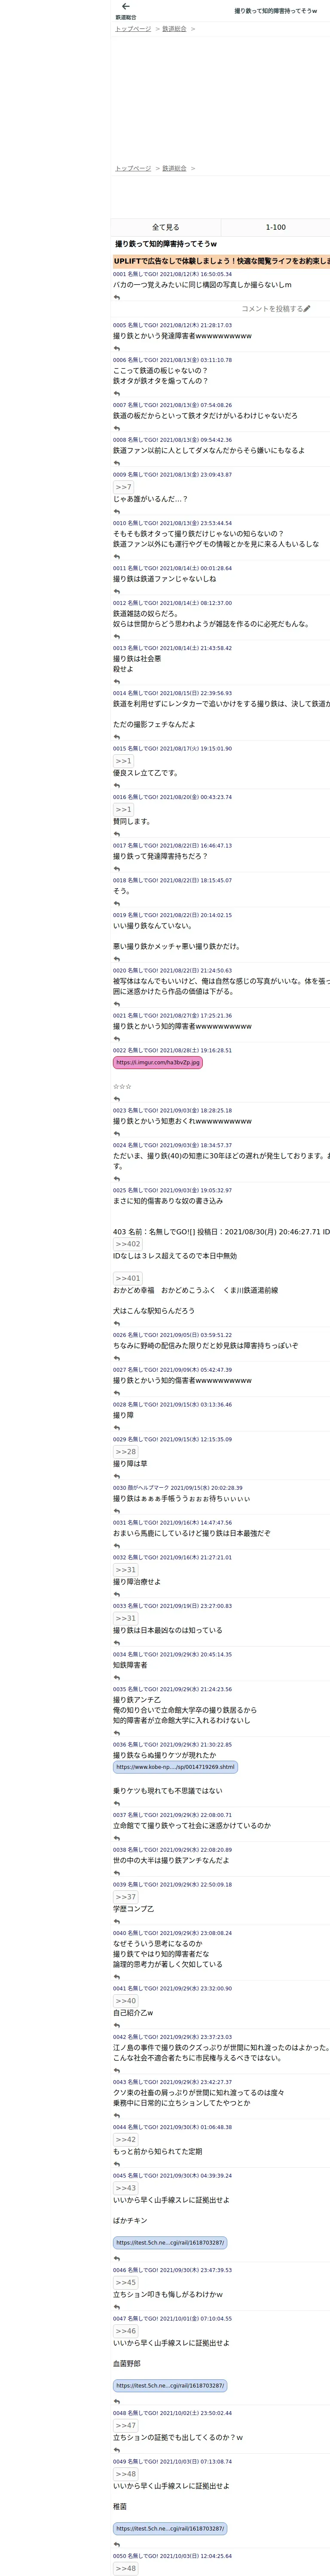330x2576 pixels.
Task: Reply to post 0008 with its arrow icon
Action: coord(116,463)
